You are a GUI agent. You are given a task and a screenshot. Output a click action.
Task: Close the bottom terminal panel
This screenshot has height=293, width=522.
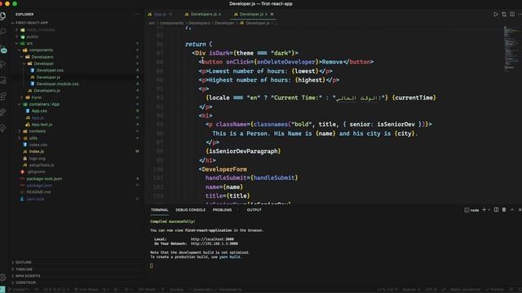coord(520,210)
